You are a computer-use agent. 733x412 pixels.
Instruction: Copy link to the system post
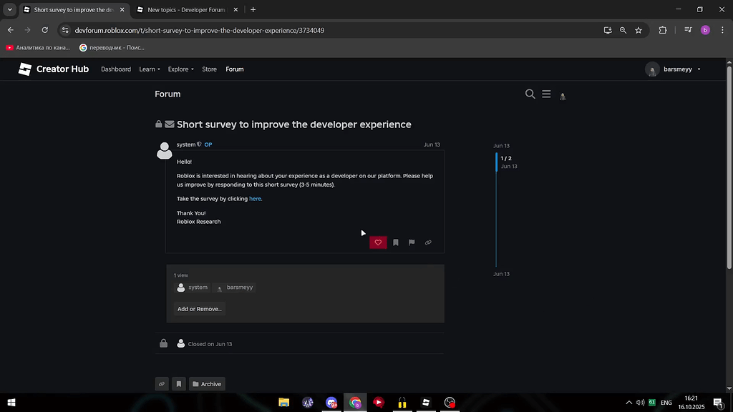pyautogui.click(x=428, y=242)
